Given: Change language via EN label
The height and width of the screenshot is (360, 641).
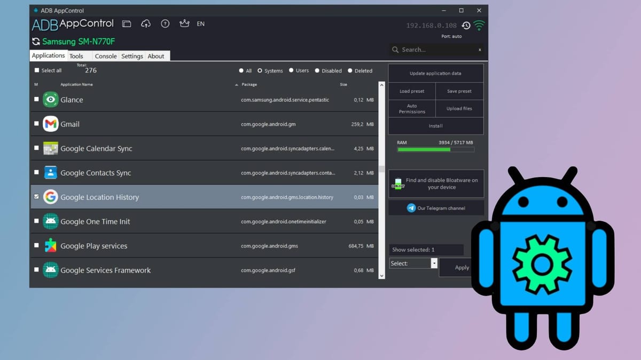Looking at the screenshot, I should pos(201,24).
